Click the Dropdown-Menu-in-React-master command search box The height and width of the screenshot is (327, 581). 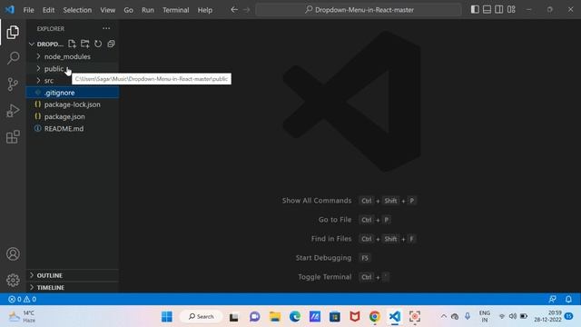pos(359,10)
